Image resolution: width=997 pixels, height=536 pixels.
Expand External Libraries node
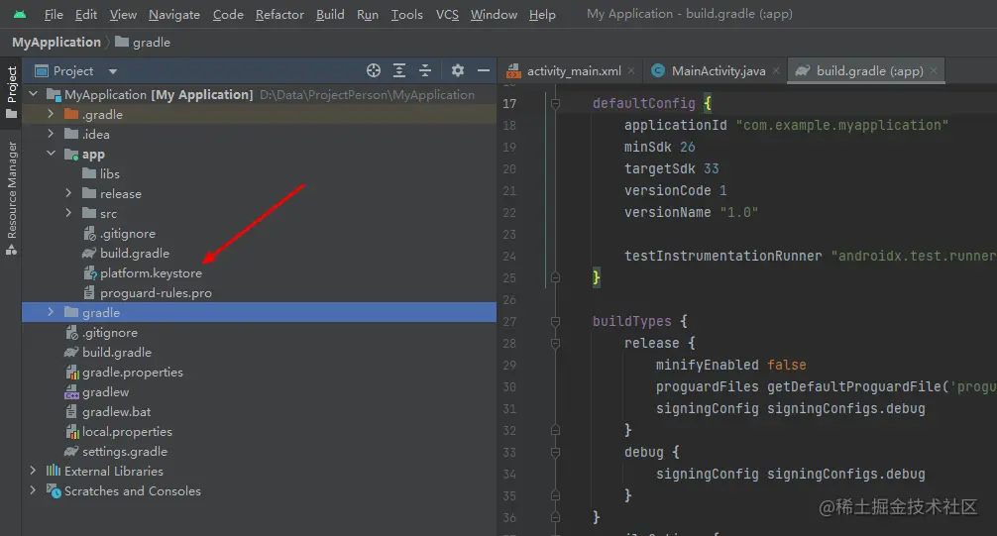pos(33,471)
